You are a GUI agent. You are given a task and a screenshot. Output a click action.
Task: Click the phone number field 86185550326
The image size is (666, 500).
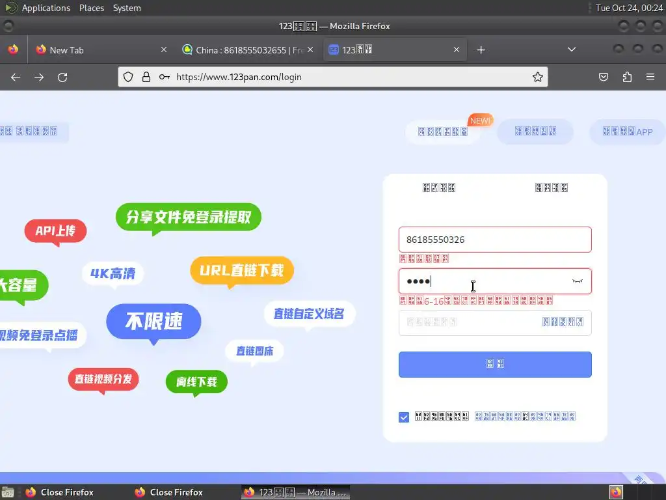click(x=495, y=240)
